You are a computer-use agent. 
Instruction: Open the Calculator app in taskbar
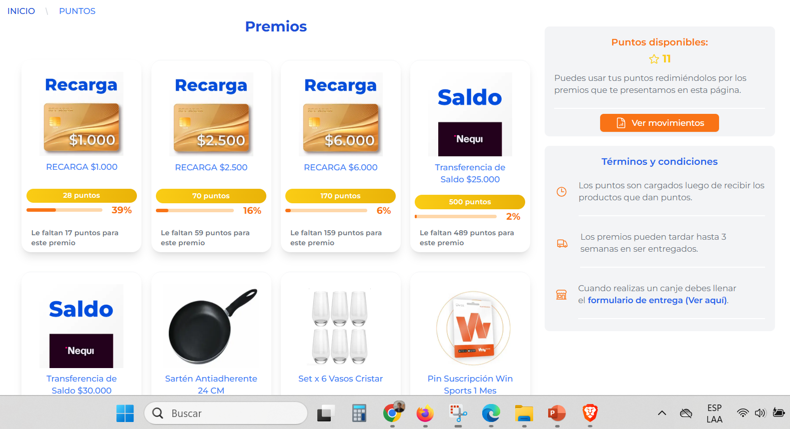point(359,413)
